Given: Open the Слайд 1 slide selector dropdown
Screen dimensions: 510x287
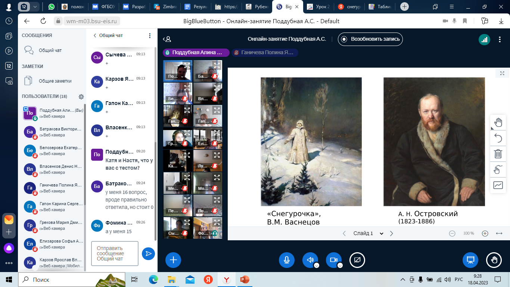Looking at the screenshot, I should (368, 234).
